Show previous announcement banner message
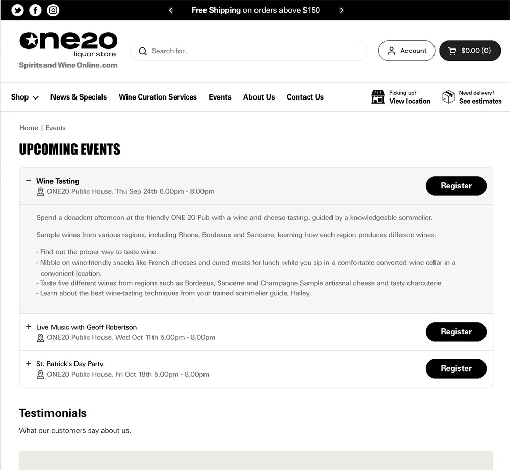This screenshot has width=510, height=470. coord(171,10)
